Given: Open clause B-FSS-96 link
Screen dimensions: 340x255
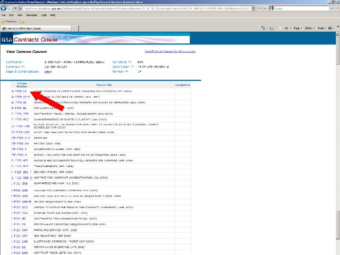Looking at the screenshot, I should [x=19, y=108].
